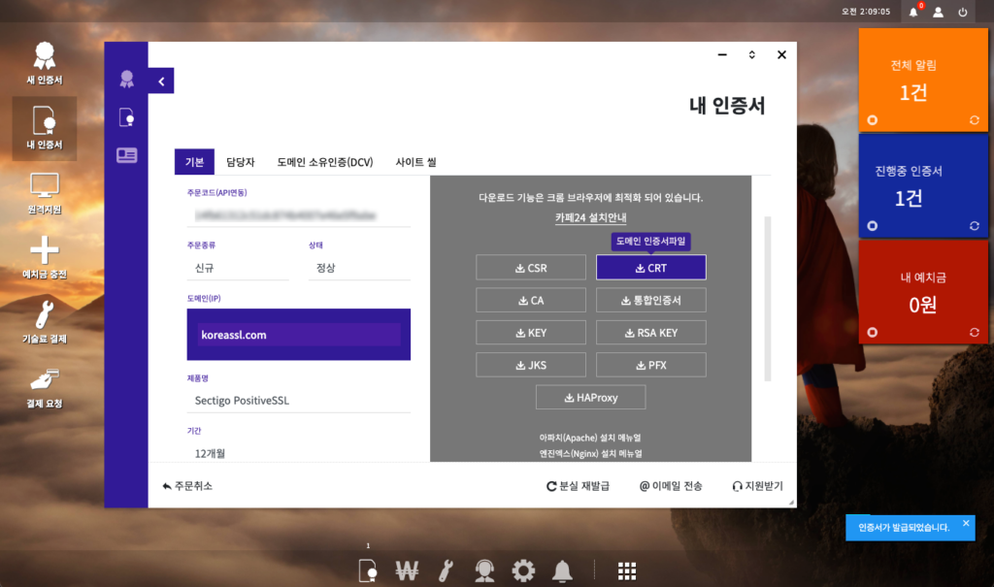The image size is (994, 587).
Task: Click the vertical scrollbar in the certificate window
Action: coord(768,299)
